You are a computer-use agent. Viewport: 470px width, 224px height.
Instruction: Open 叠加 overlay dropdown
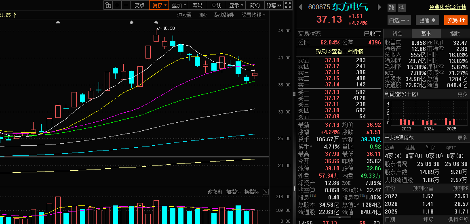pos(179,5)
